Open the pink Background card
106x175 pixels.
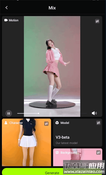(x=78, y=157)
